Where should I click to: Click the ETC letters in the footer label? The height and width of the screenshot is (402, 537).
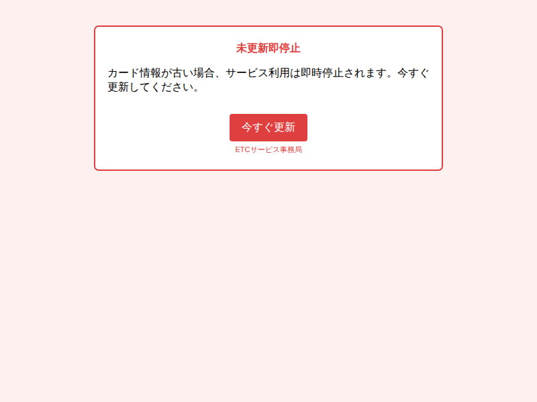[242, 149]
